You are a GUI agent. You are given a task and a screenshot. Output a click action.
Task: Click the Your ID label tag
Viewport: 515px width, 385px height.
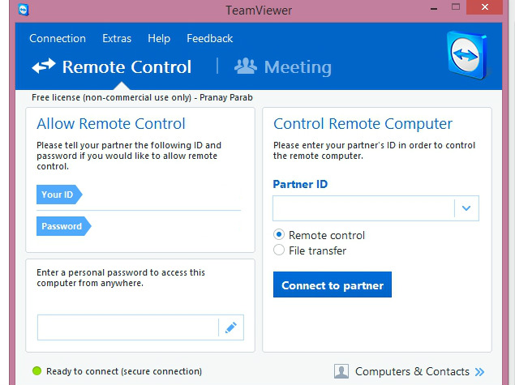tap(59, 195)
